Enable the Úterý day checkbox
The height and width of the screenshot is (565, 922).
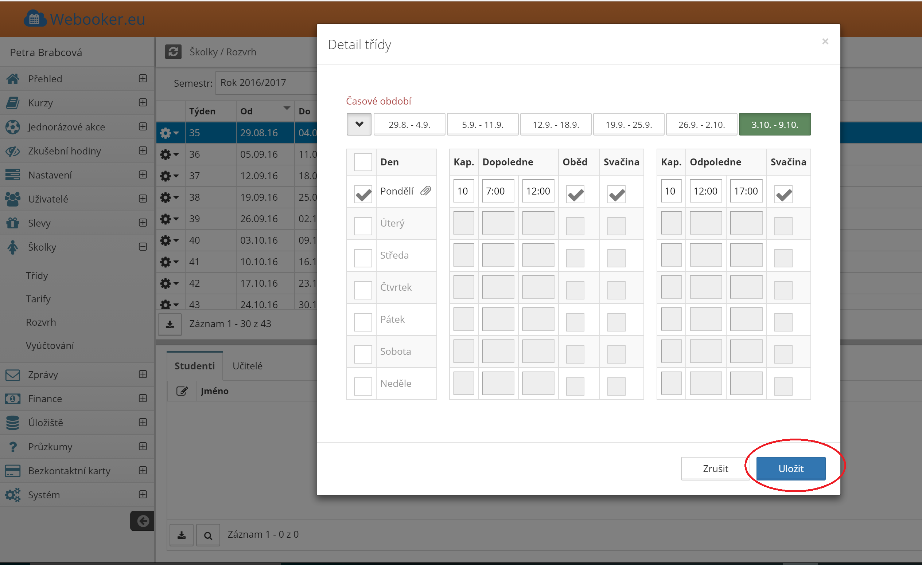[x=363, y=226]
